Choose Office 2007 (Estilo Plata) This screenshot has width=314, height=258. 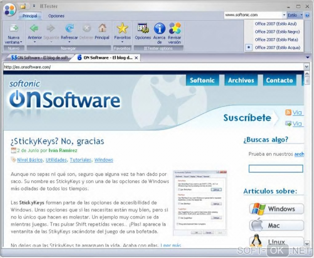[x=276, y=40]
